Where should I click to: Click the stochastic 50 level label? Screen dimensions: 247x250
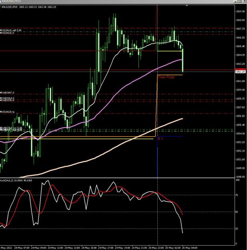(x=237, y=212)
